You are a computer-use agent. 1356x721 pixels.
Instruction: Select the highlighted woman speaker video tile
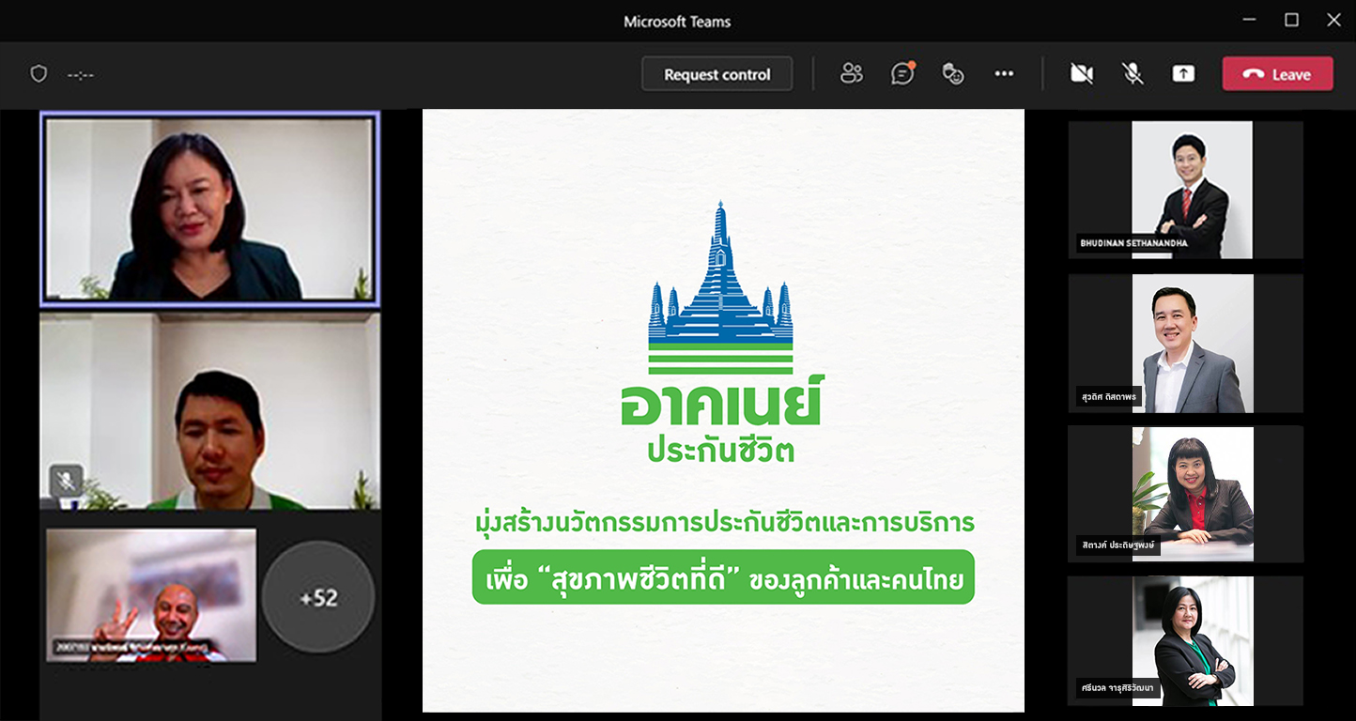[209, 209]
